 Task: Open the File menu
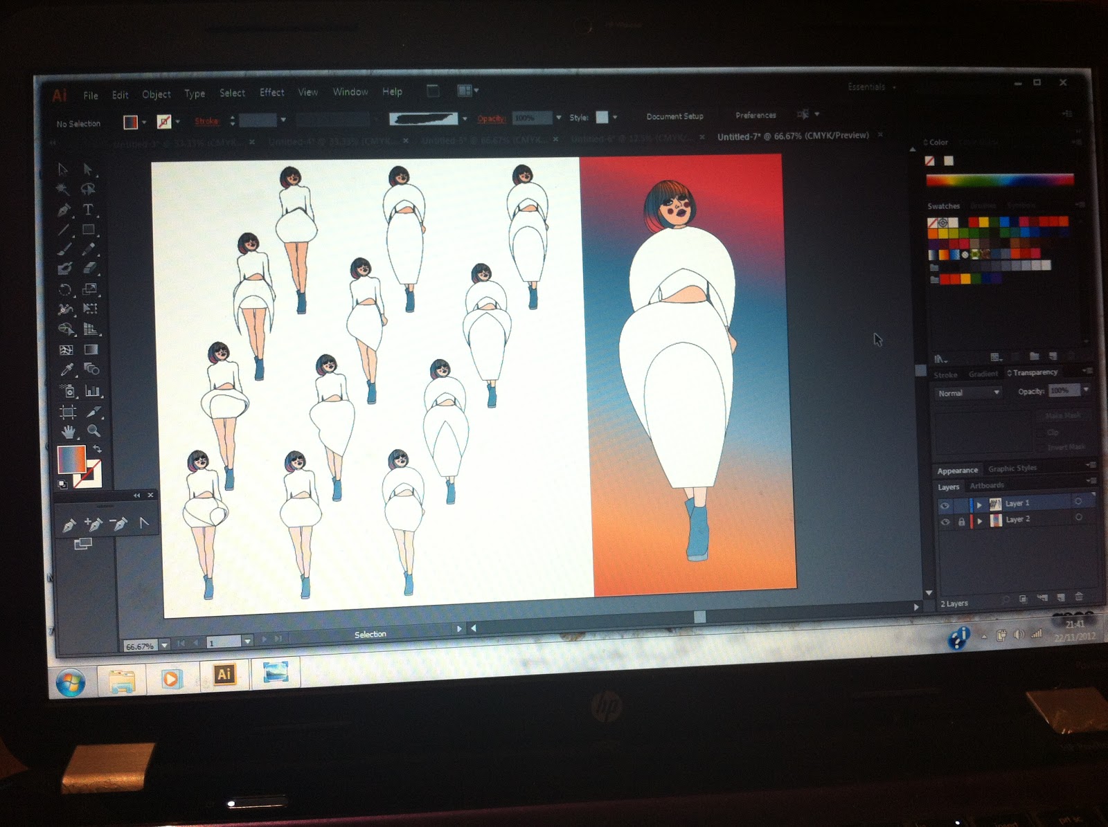click(91, 96)
